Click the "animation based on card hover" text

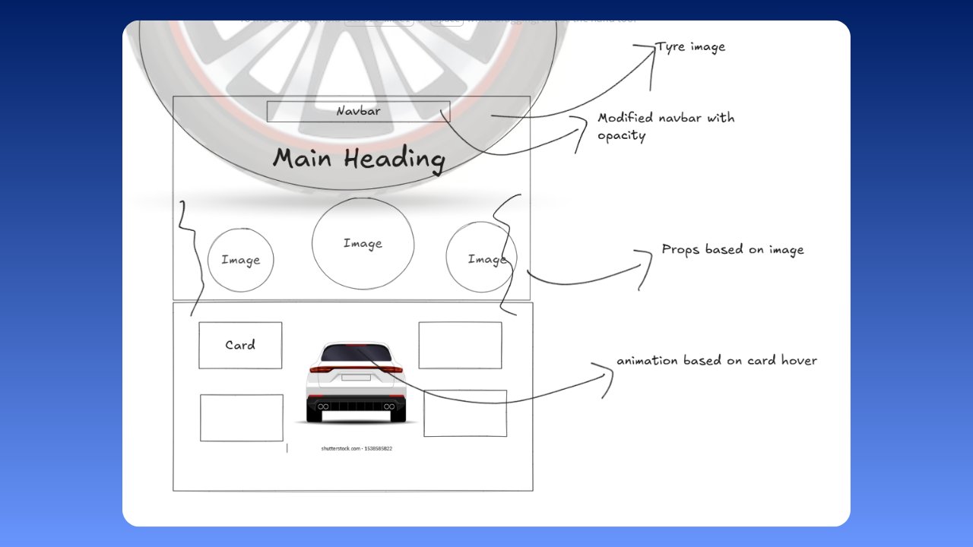[x=716, y=360]
